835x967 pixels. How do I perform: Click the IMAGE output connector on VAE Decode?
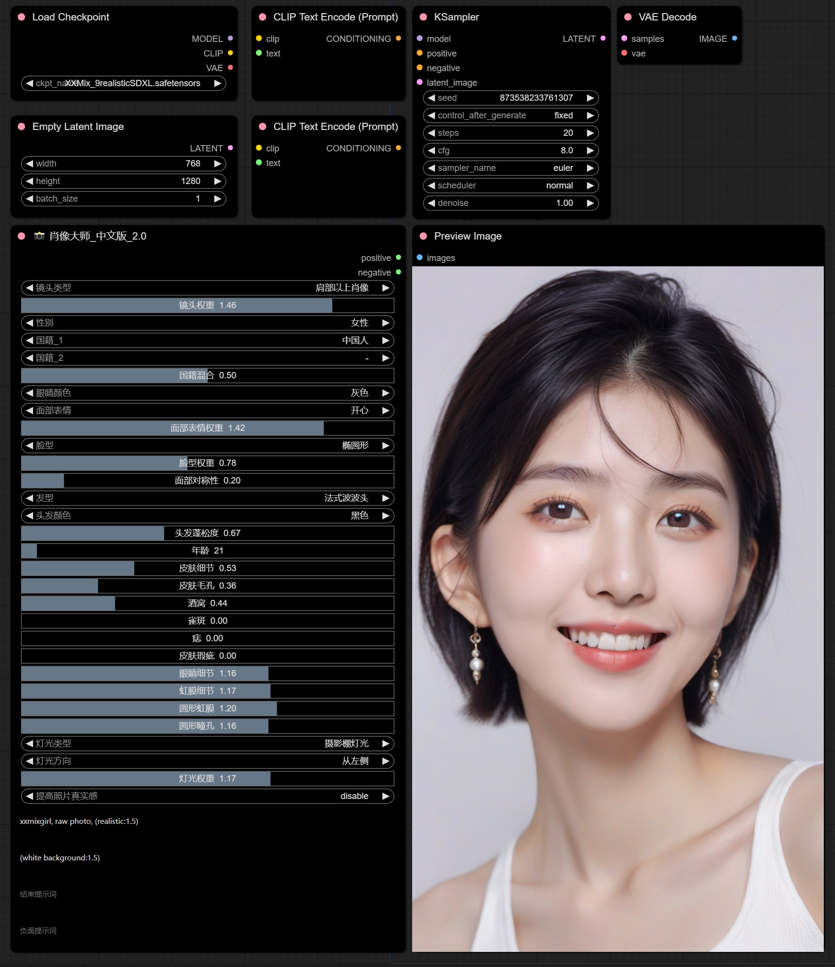coord(734,38)
